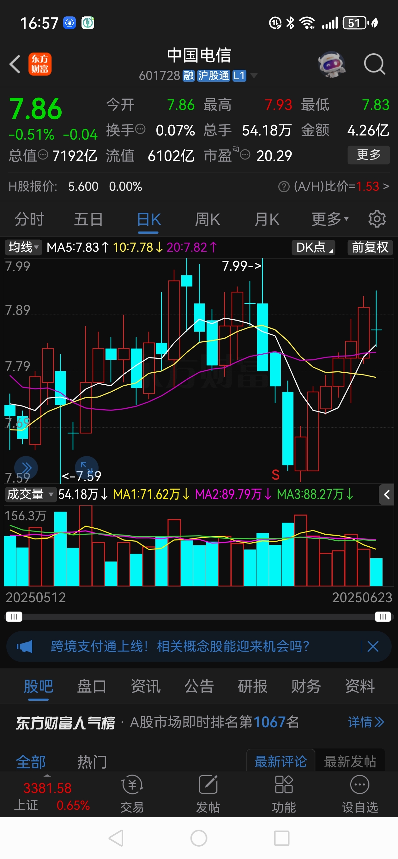Open the DK点 dropdown
398x859 pixels.
click(x=313, y=247)
